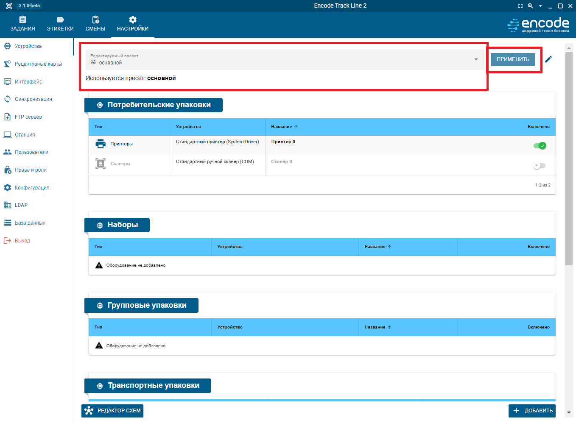Open Права и роли settings

tap(31, 170)
